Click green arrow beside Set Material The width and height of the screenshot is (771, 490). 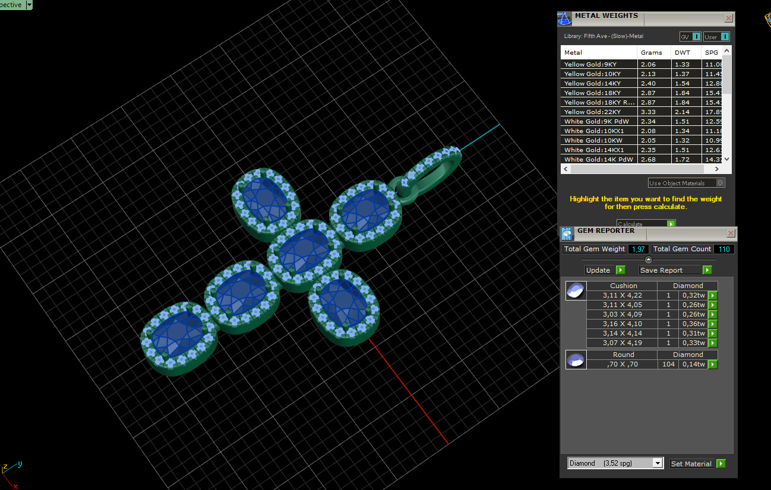point(721,463)
